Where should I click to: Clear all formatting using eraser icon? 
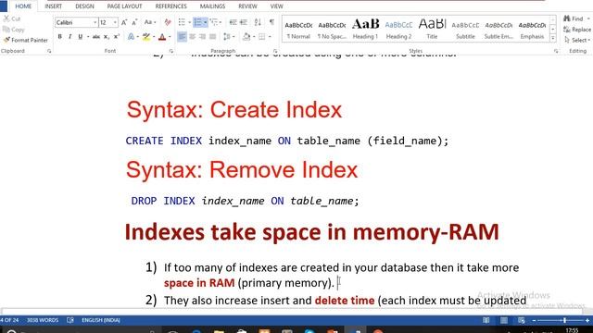(168, 22)
